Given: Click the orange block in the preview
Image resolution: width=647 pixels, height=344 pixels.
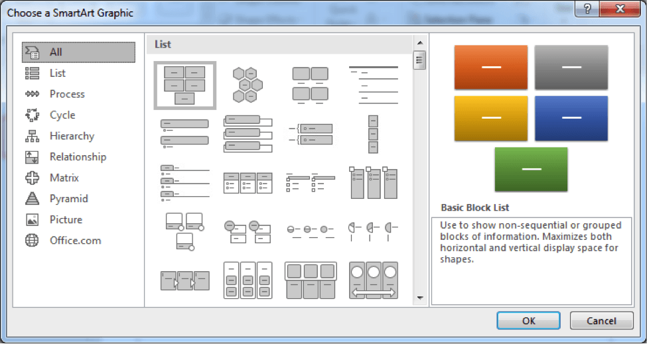Looking at the screenshot, I should coord(491,67).
